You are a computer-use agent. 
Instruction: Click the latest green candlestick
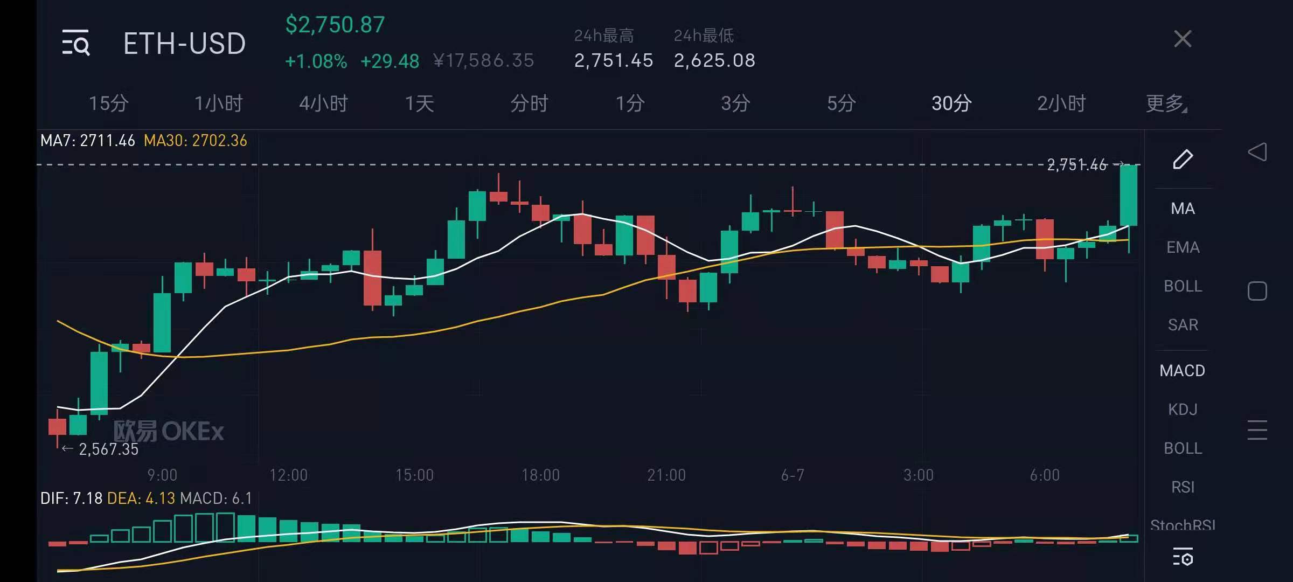(1129, 195)
